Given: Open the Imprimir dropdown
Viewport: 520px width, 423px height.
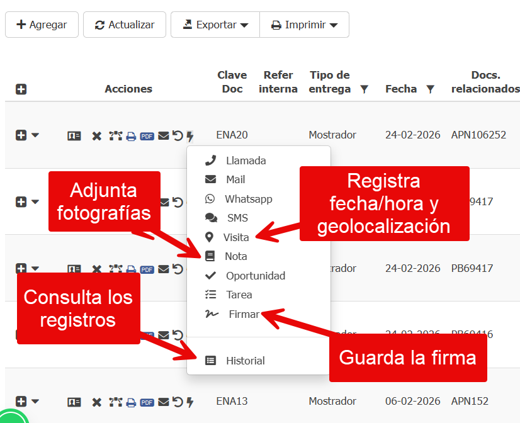Looking at the screenshot, I should [304, 25].
